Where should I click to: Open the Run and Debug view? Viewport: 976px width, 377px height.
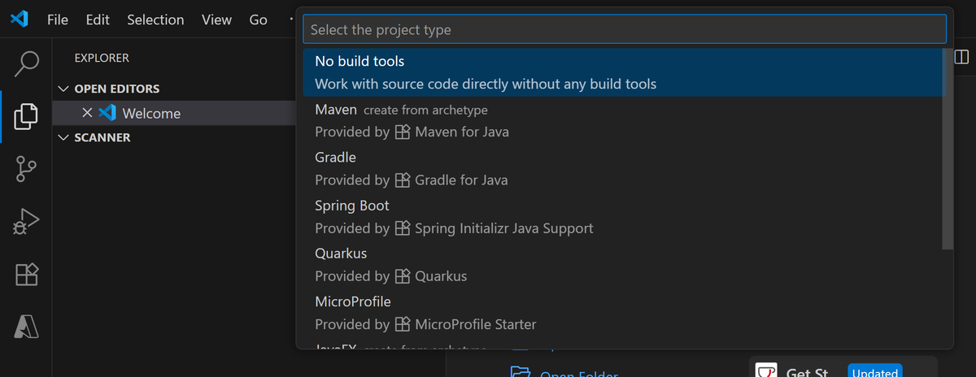click(x=26, y=222)
